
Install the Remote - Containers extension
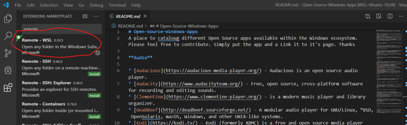[94, 117]
